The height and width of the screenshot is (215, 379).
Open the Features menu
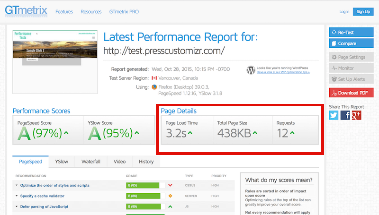point(64,11)
